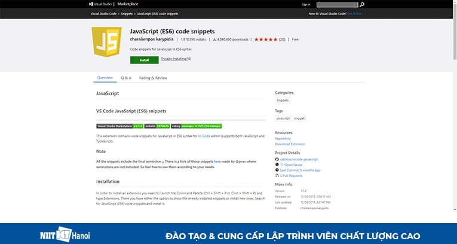Click the downloads icon next to 4,040,430 downloads

click(x=214, y=39)
